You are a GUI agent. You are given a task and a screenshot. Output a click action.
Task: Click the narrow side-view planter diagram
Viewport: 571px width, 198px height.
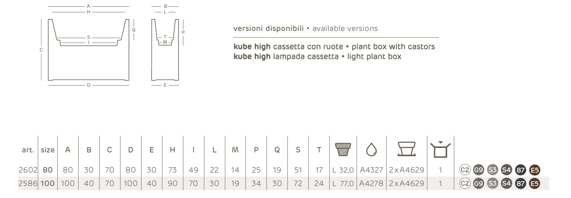click(x=165, y=49)
